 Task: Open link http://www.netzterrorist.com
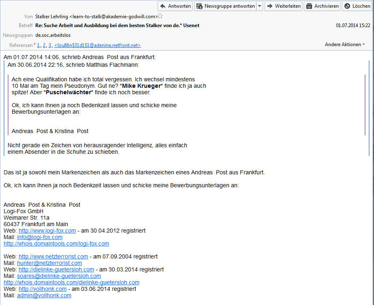(53, 257)
